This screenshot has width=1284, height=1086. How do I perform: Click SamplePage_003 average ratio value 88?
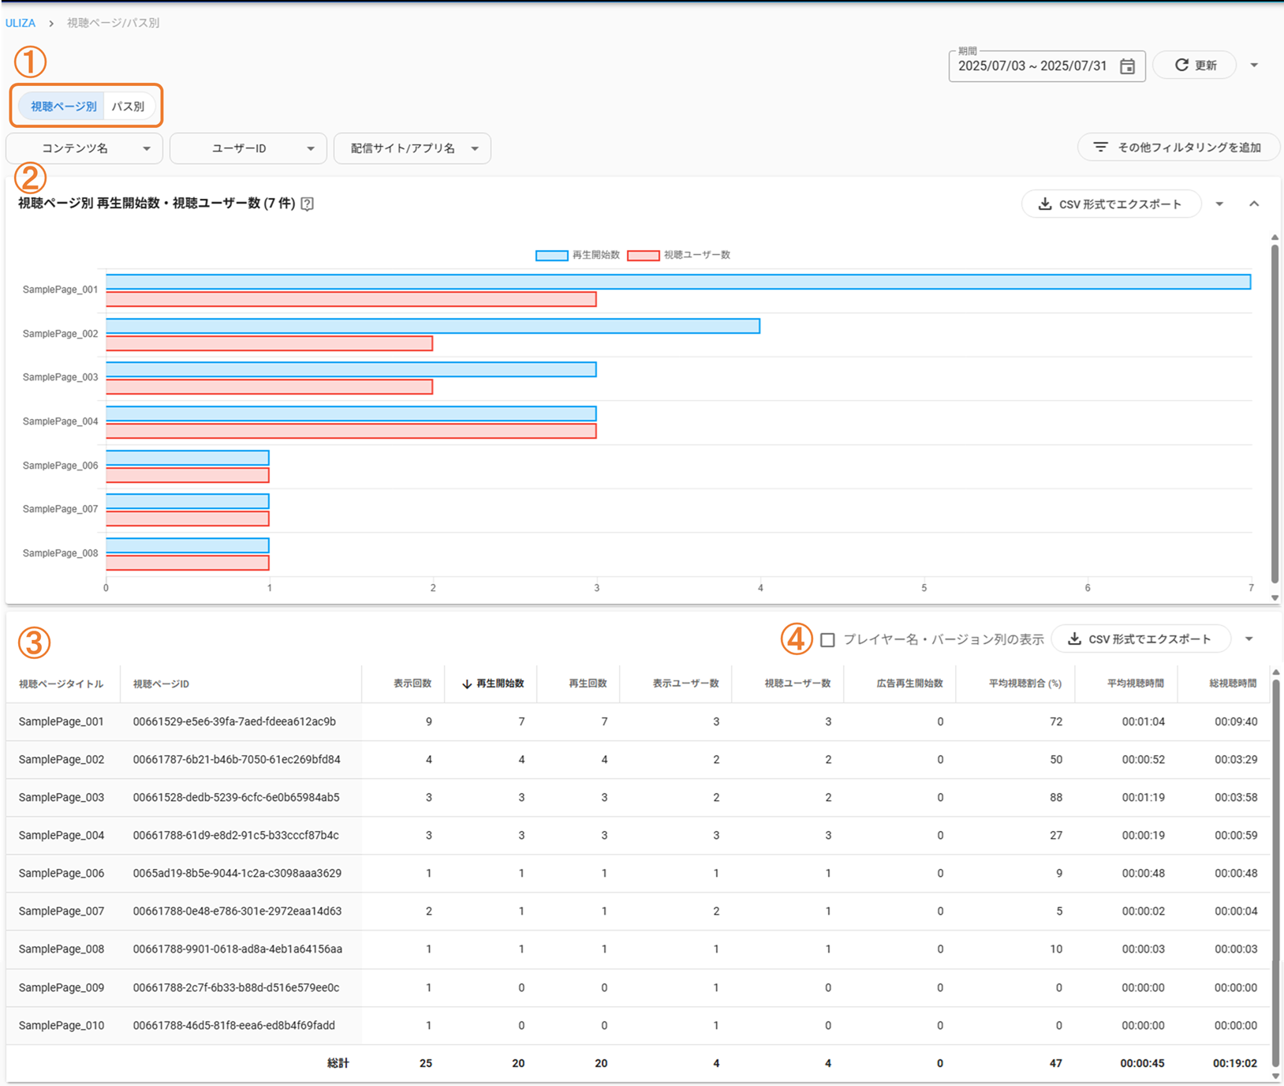pos(1056,798)
